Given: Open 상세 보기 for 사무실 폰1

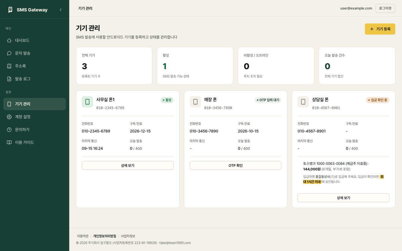Looking at the screenshot, I should coord(128,165).
